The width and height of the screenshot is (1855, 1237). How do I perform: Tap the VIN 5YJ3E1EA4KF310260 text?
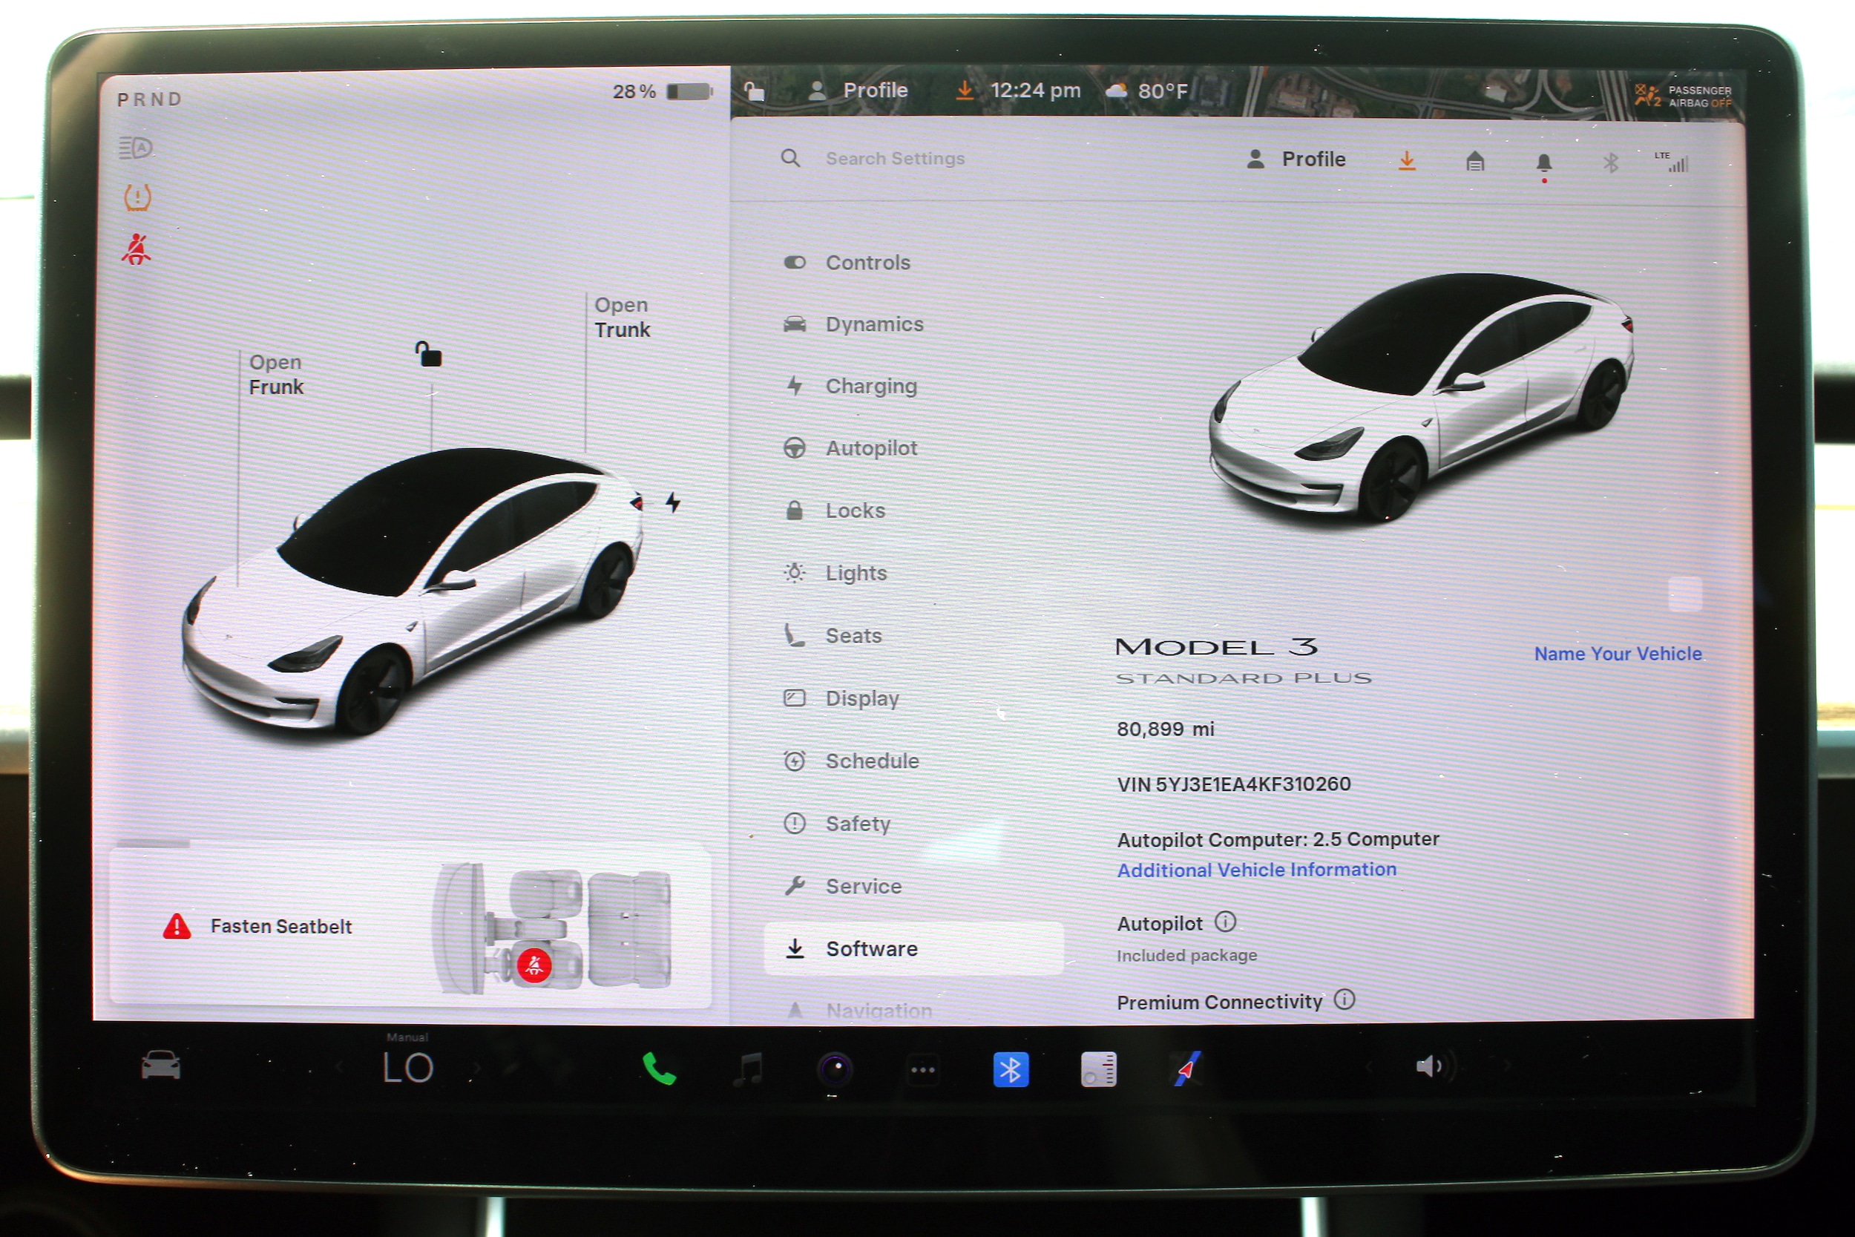[x=1233, y=784]
